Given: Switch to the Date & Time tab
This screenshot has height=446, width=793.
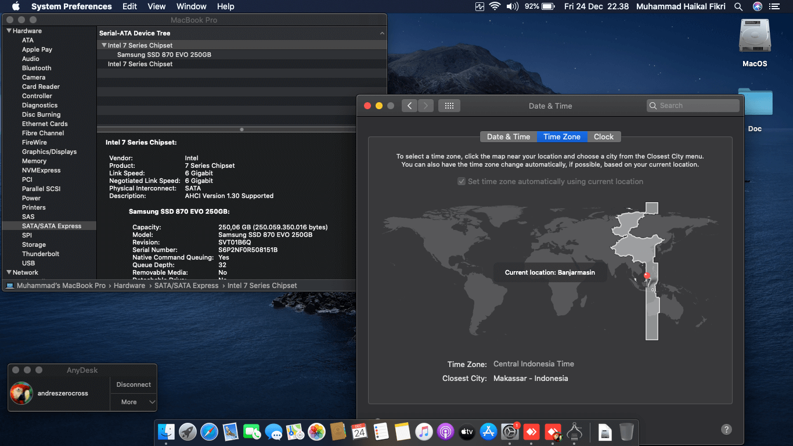Looking at the screenshot, I should [x=508, y=136].
